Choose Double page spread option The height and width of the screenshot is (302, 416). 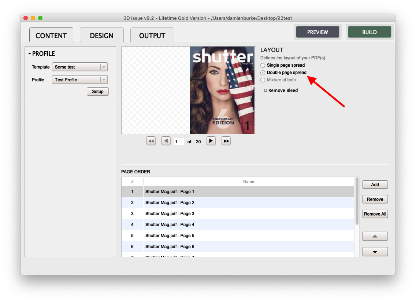click(x=263, y=73)
